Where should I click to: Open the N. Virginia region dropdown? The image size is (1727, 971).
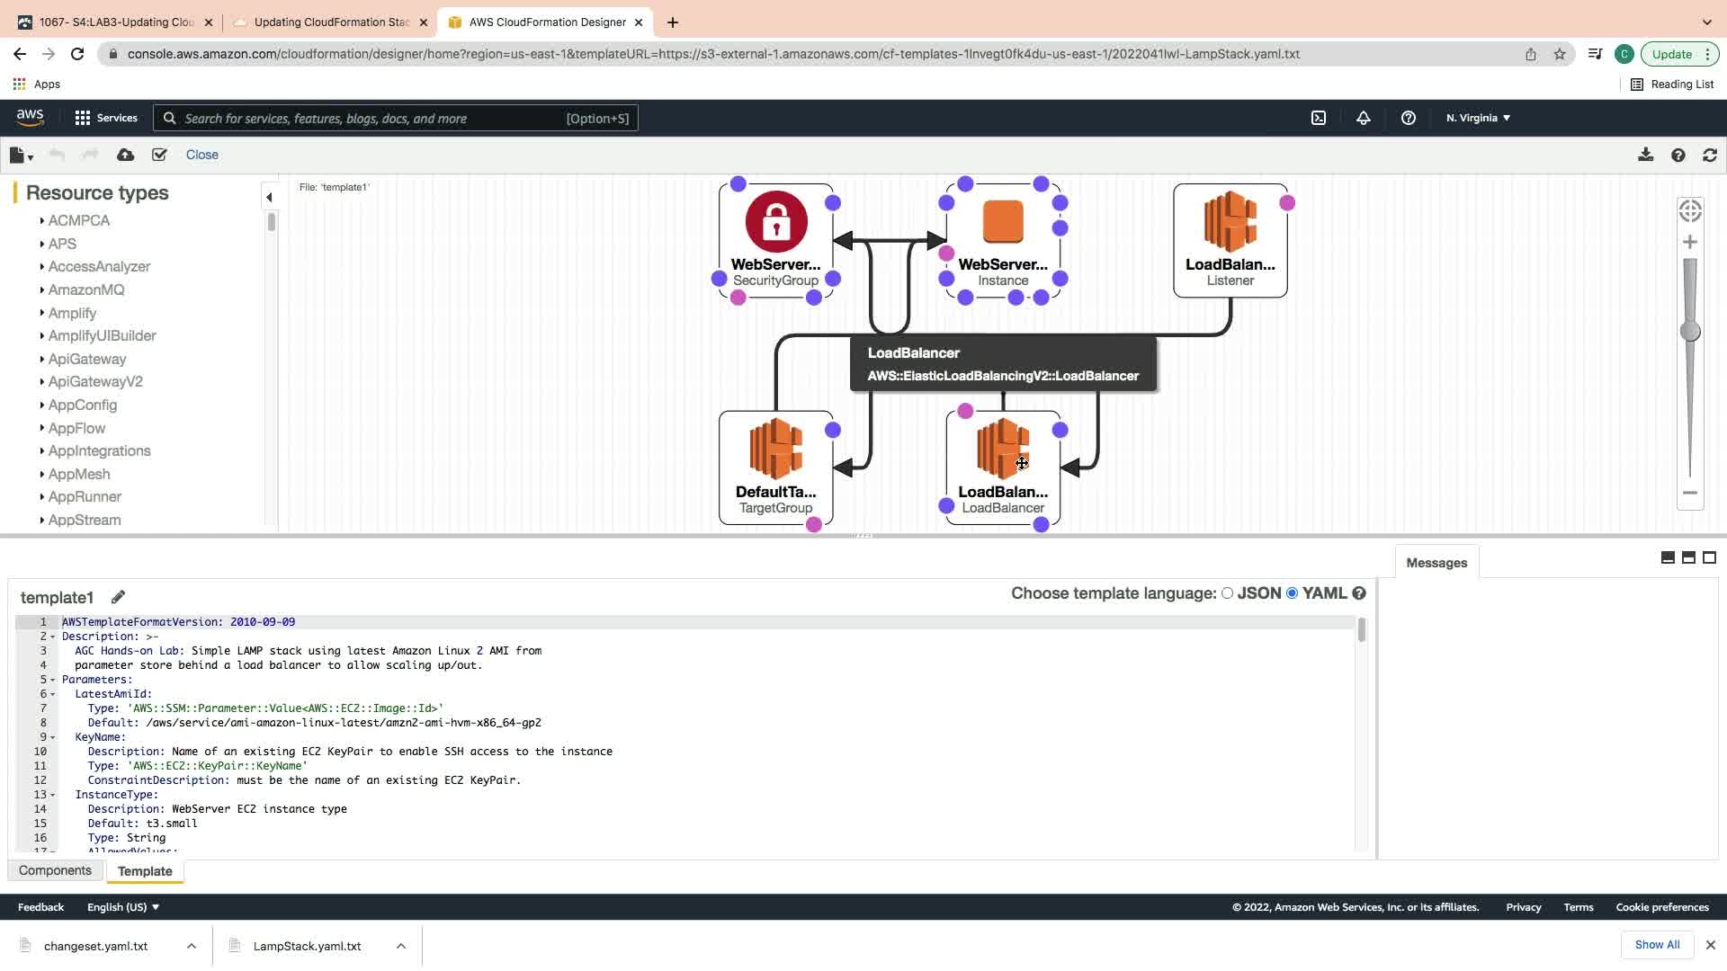(x=1478, y=118)
